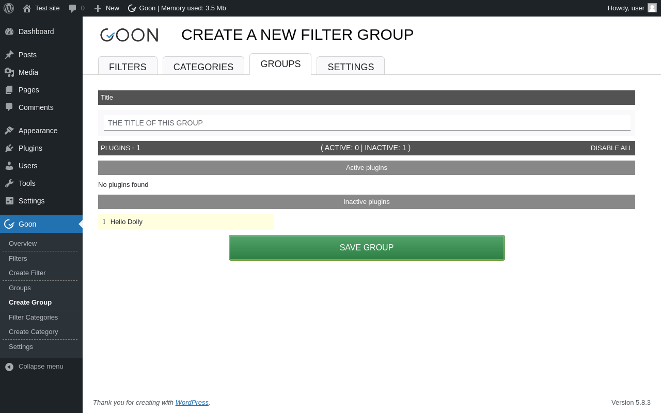Click the ACTIVE: 0 | INACTIVE: 1 counter
Screen dimensions: 661x413
point(366,148)
